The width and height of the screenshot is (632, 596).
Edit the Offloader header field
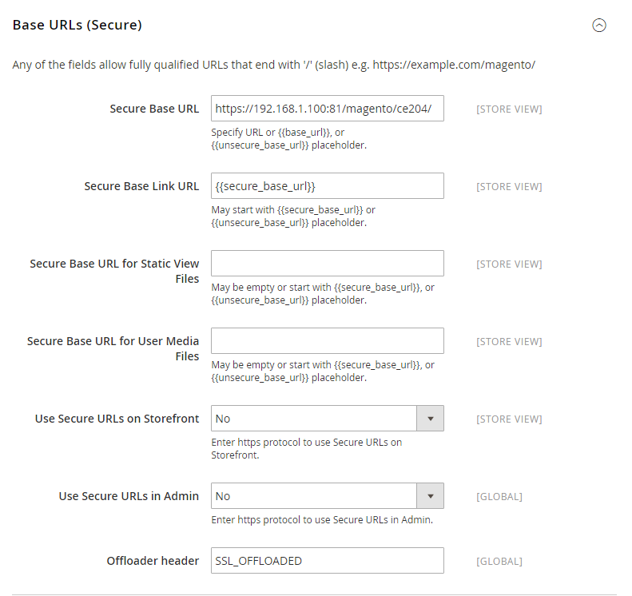tap(328, 560)
